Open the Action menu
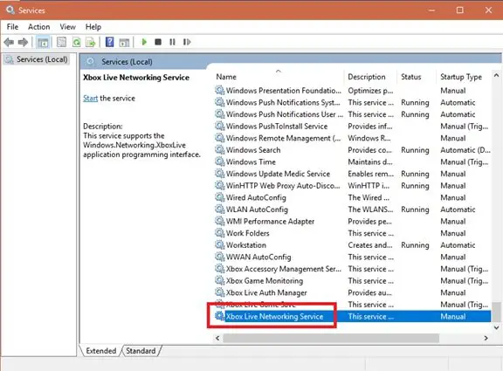The width and height of the screenshot is (503, 371). [38, 27]
